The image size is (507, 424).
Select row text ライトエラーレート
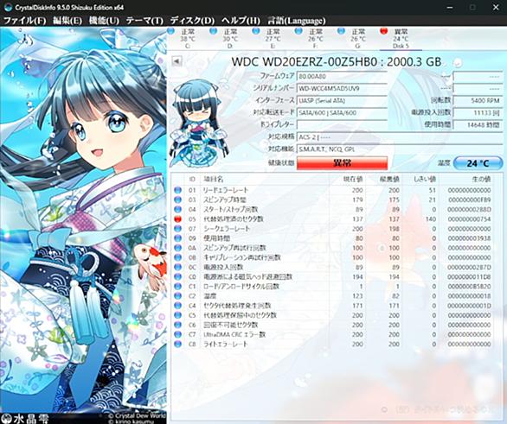click(x=225, y=344)
